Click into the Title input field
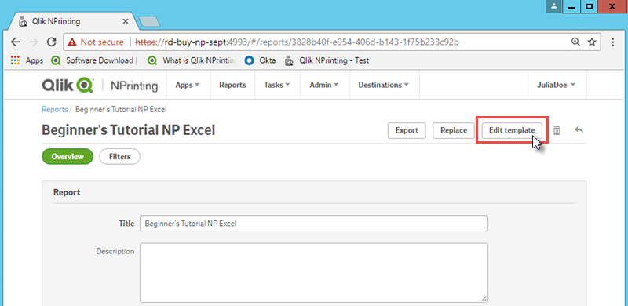 [313, 224]
